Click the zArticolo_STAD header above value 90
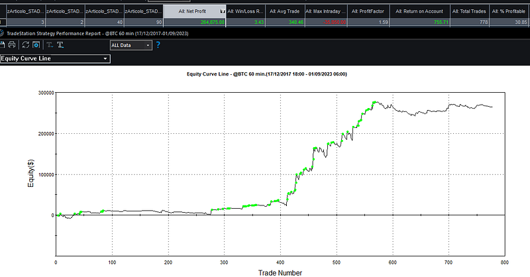 coord(144,11)
